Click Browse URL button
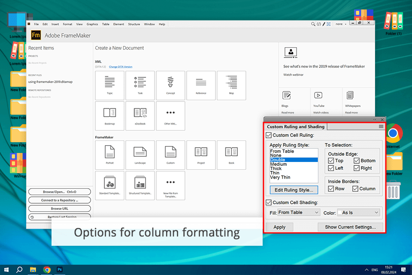Image resolution: width=412 pixels, height=275 pixels. tap(60, 209)
